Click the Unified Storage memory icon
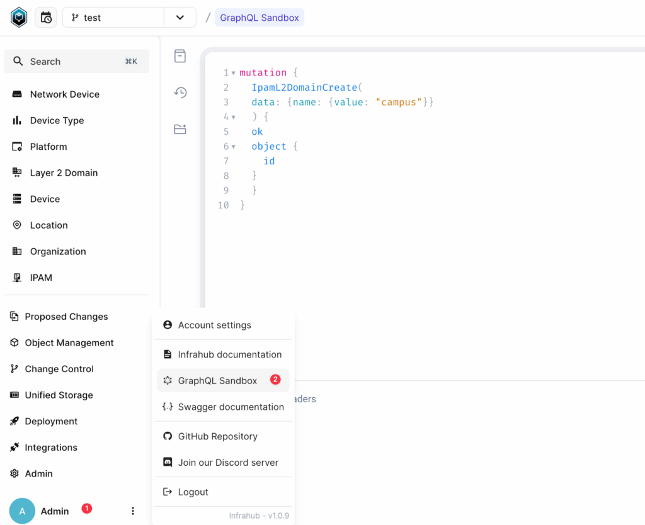Image resolution: width=645 pixels, height=525 pixels. tap(14, 395)
